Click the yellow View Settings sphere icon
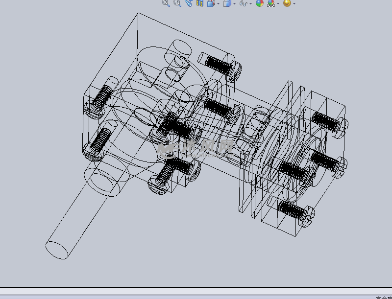The image size is (392, 299). (x=288, y=4)
